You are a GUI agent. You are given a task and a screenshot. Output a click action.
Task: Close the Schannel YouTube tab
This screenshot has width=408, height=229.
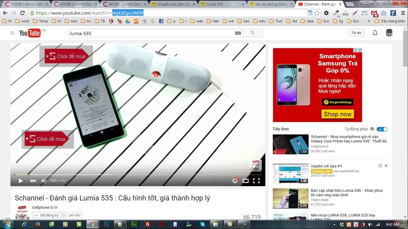click(340, 4)
